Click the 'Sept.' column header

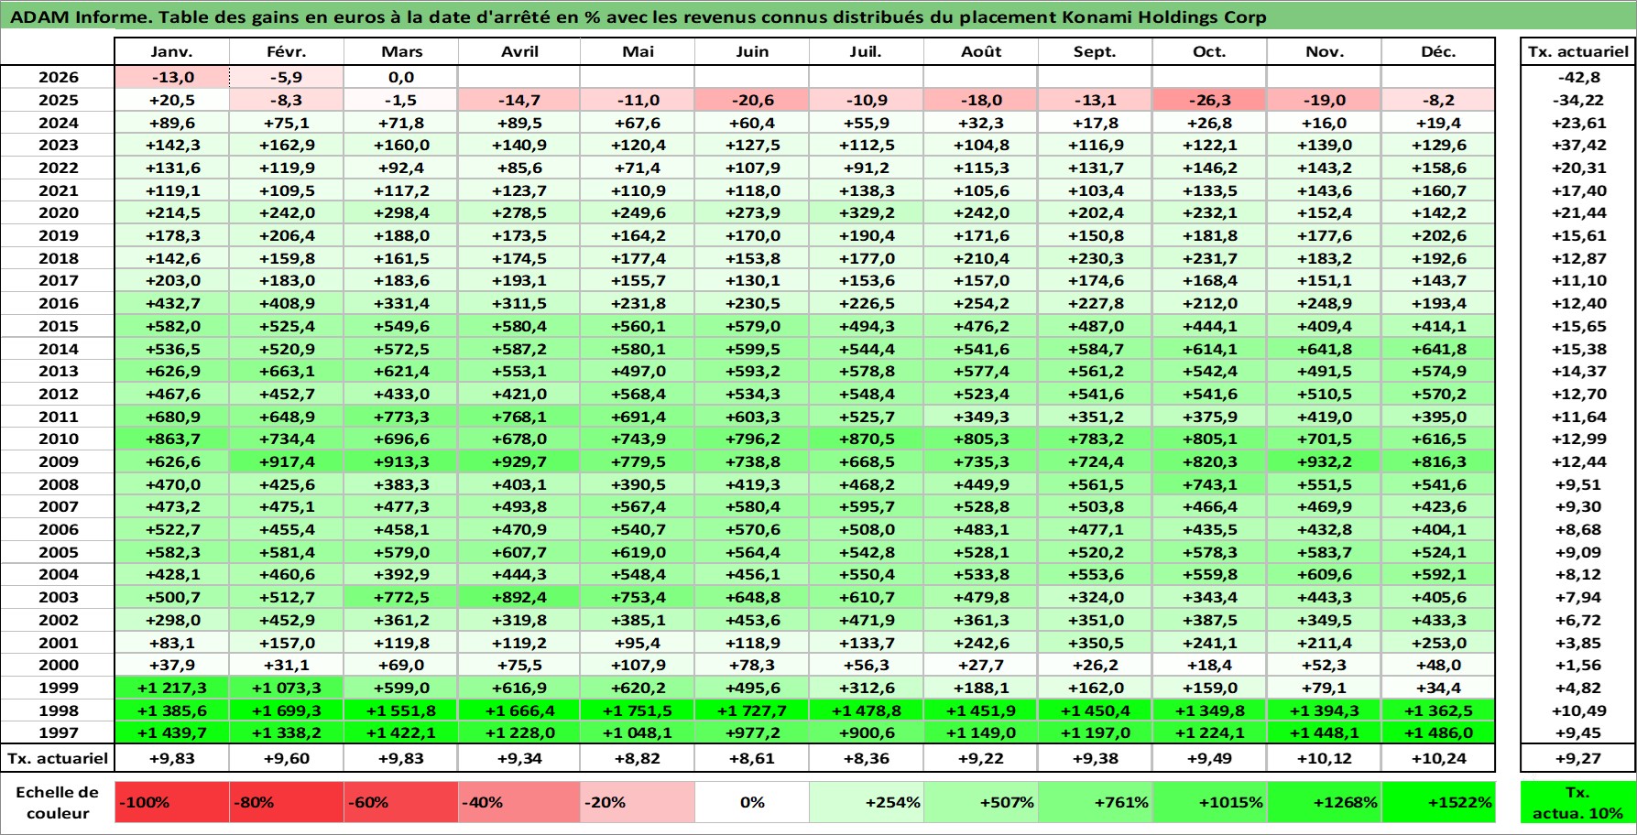(1096, 51)
